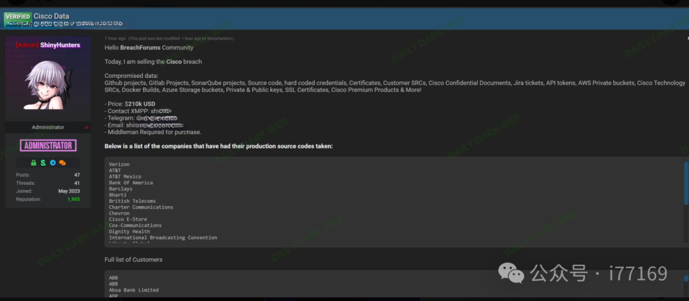The image size is (689, 301).
Task: Click the green S icon in user panel
Action: click(43, 163)
